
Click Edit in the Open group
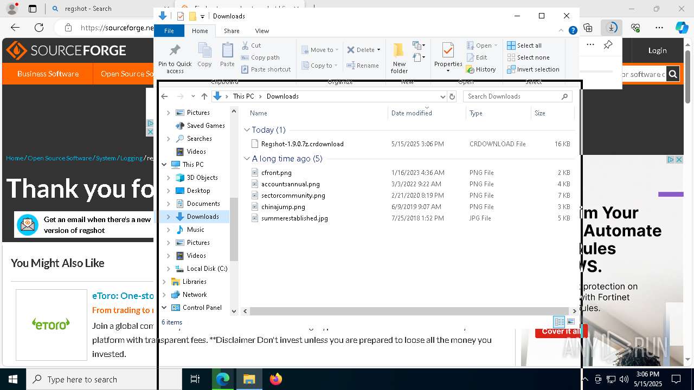point(477,57)
